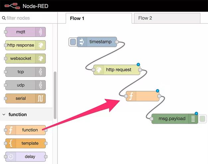Choose the delay node in palette
Viewport: 208px width, 164px height.
coord(26,157)
